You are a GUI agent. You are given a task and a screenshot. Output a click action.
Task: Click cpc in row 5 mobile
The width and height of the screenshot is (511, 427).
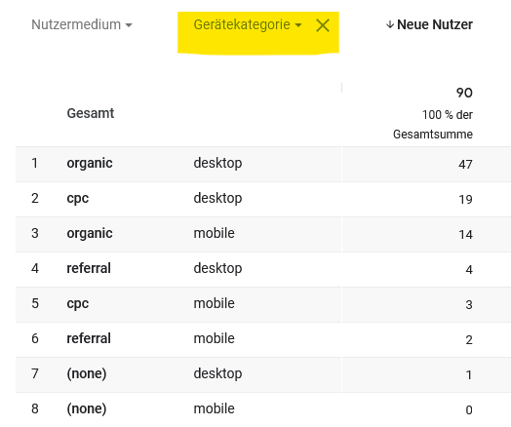pyautogui.click(x=78, y=303)
